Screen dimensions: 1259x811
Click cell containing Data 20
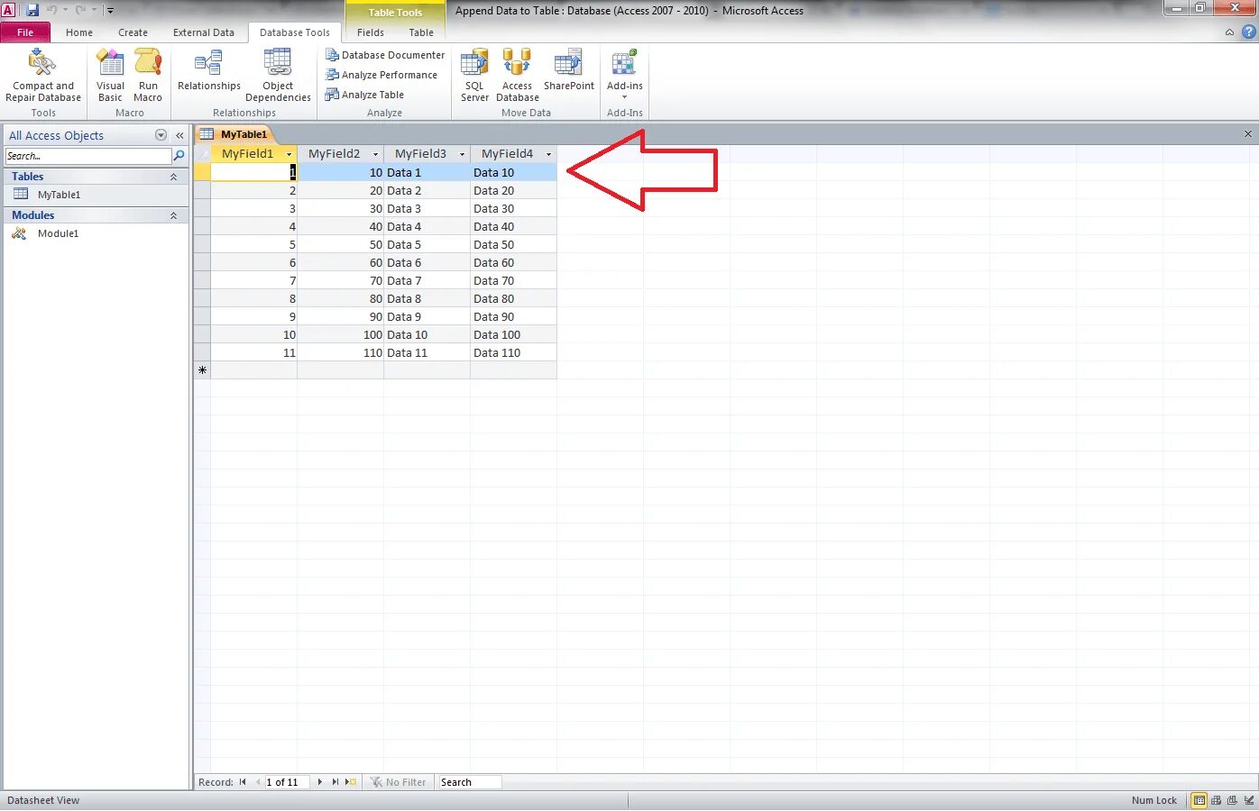pyautogui.click(x=513, y=190)
